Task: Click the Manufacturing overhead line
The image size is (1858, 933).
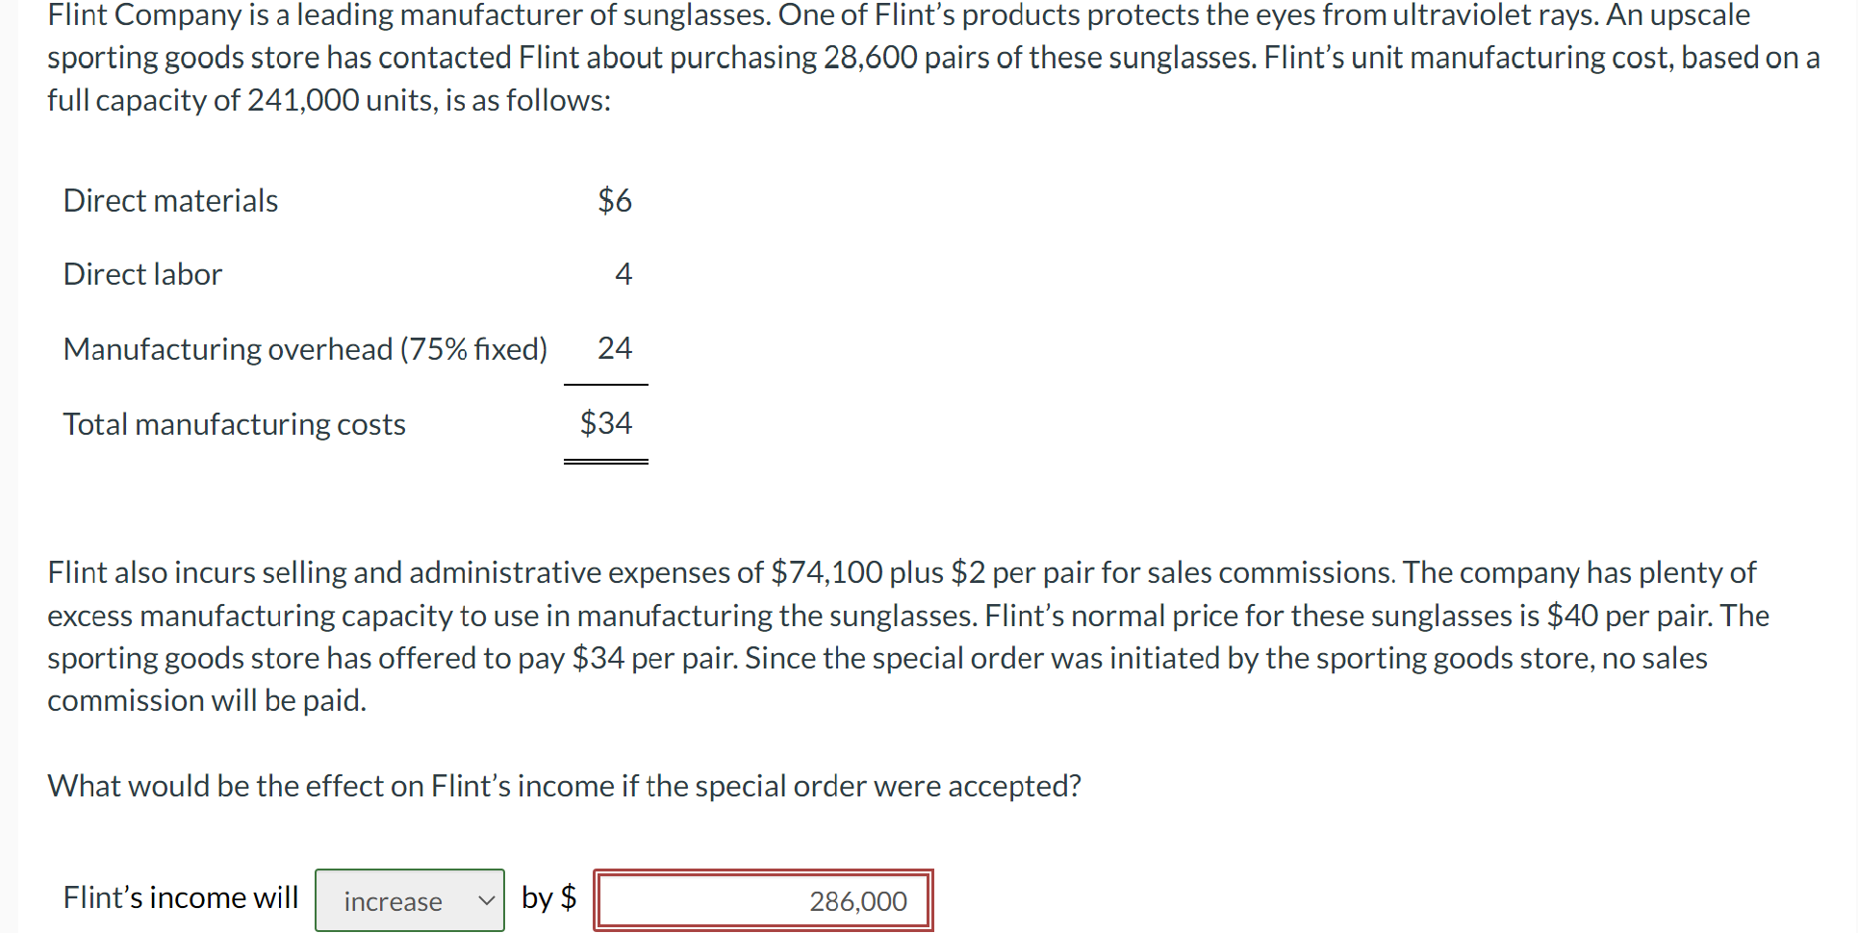Action: pyautogui.click(x=305, y=349)
